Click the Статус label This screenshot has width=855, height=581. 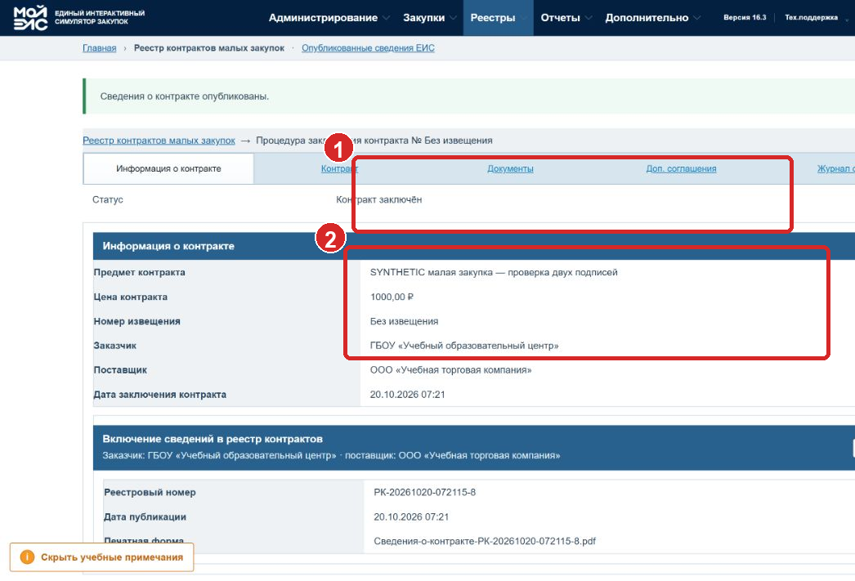(x=107, y=199)
